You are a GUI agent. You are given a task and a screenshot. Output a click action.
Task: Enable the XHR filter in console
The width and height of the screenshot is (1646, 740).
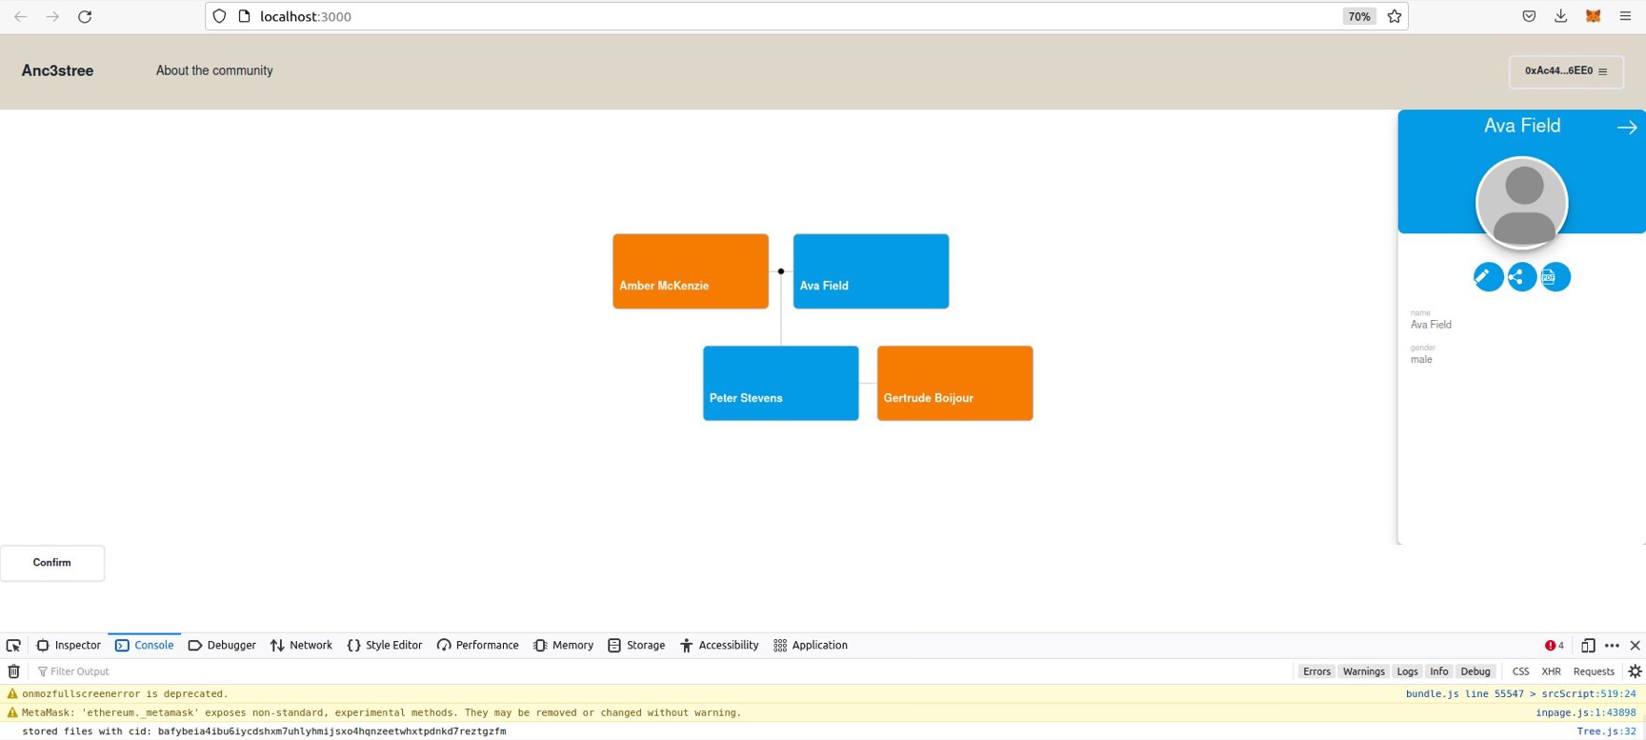1551,671
